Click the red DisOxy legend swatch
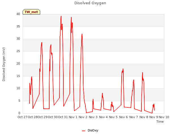Screen dimensions: 181x136 tap(84, 131)
